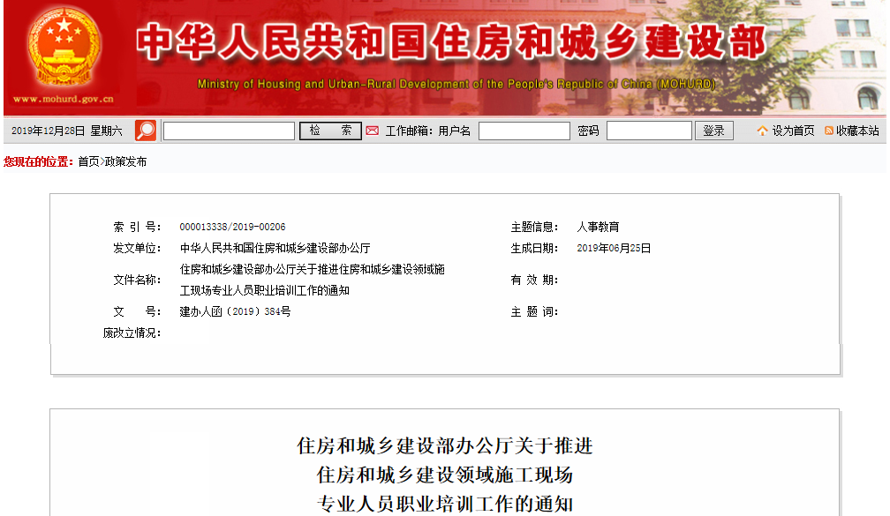Click the 有效期 label

[x=534, y=280]
